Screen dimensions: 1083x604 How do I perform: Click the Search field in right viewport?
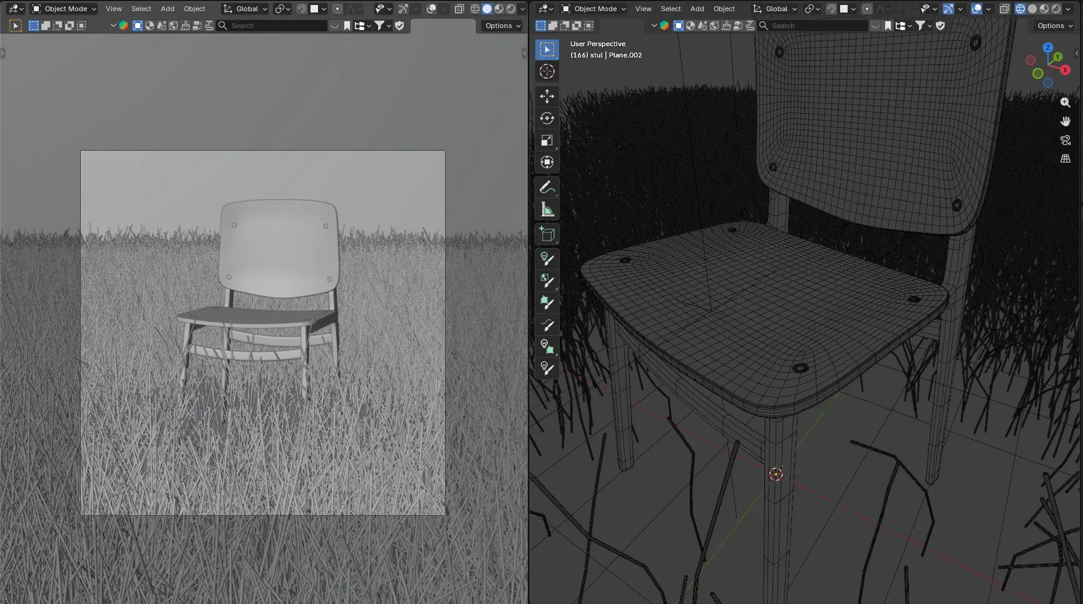click(813, 26)
